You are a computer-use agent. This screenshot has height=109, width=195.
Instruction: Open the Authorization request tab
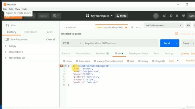pos(83,53)
